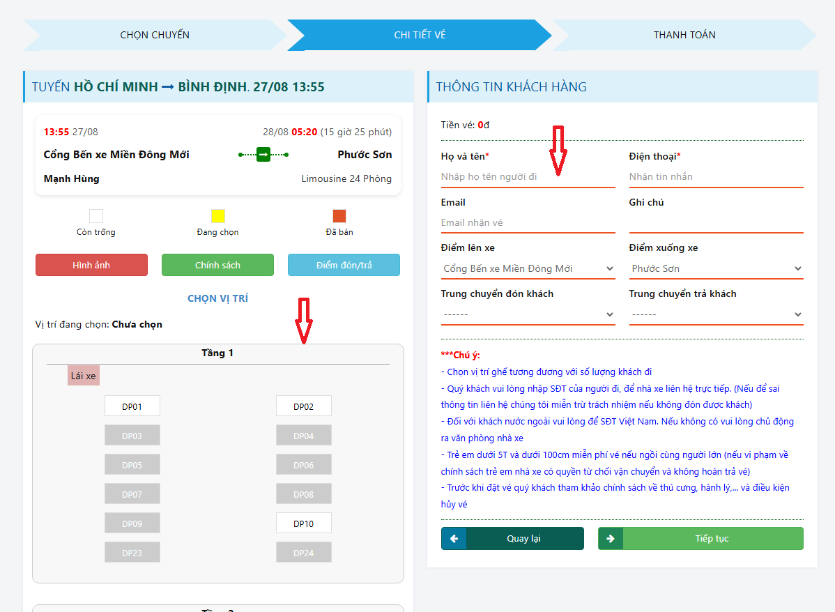Screen dimensions: 835x612
Task: Click the green route arrow icon
Action: point(263,154)
